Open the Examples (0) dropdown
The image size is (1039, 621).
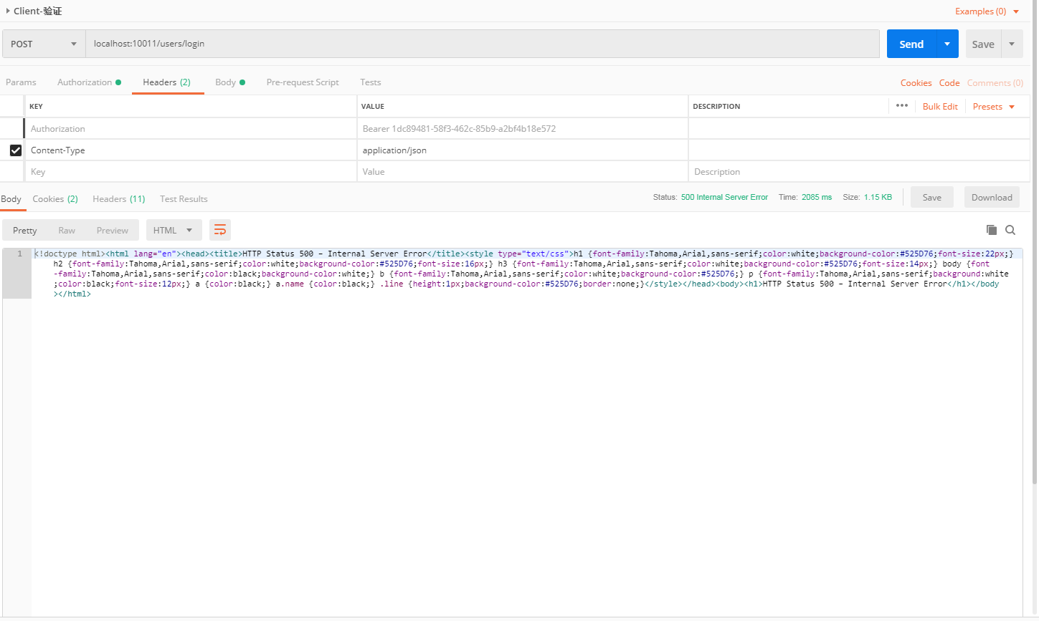(x=987, y=11)
